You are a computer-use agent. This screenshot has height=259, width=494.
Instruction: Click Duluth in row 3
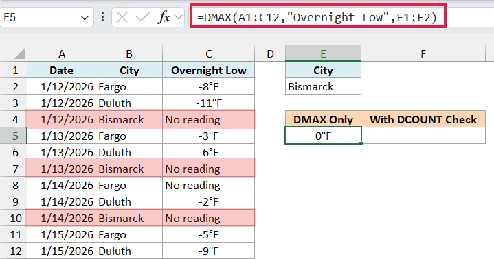129,103
